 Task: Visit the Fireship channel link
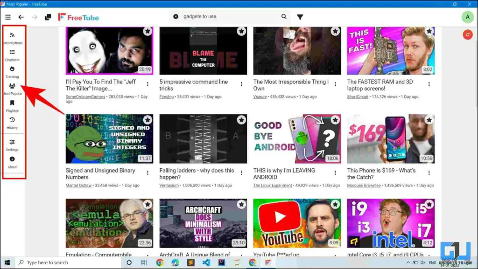[x=167, y=97]
